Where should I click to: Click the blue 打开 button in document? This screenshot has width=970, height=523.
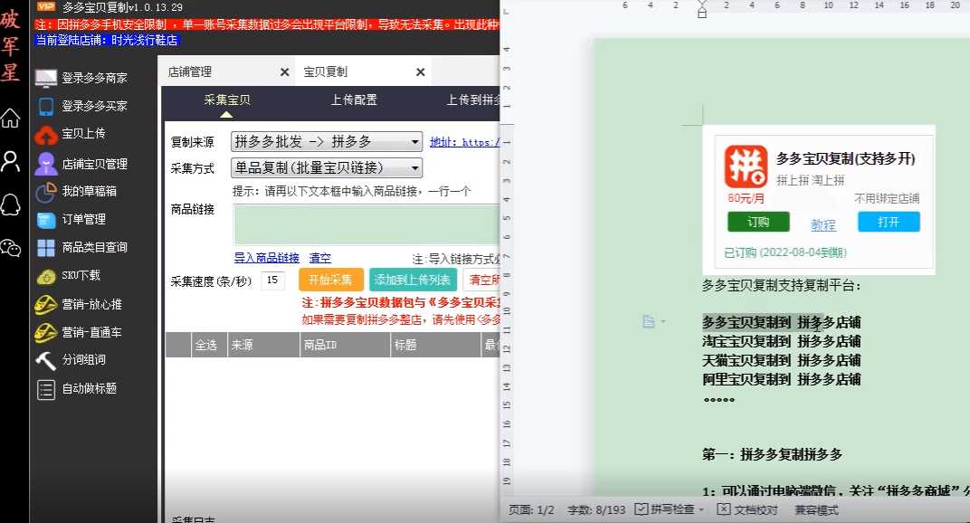pyautogui.click(x=889, y=223)
